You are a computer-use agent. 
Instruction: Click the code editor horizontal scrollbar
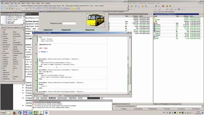click(x=81, y=93)
